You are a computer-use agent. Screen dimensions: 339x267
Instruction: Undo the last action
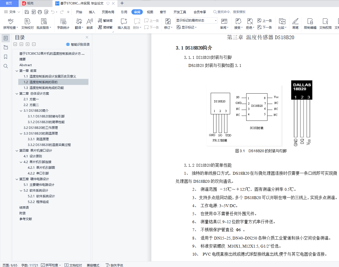(53, 12)
